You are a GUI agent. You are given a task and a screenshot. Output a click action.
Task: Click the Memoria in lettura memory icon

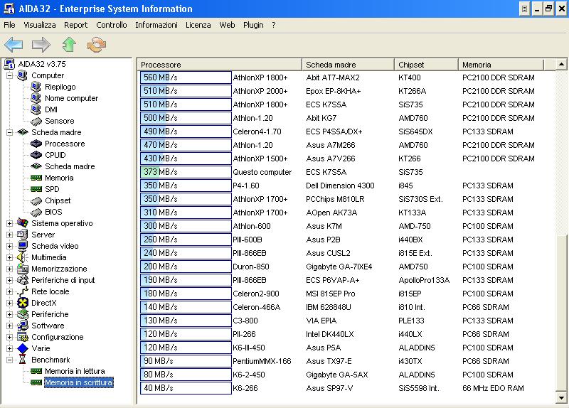click(36, 371)
